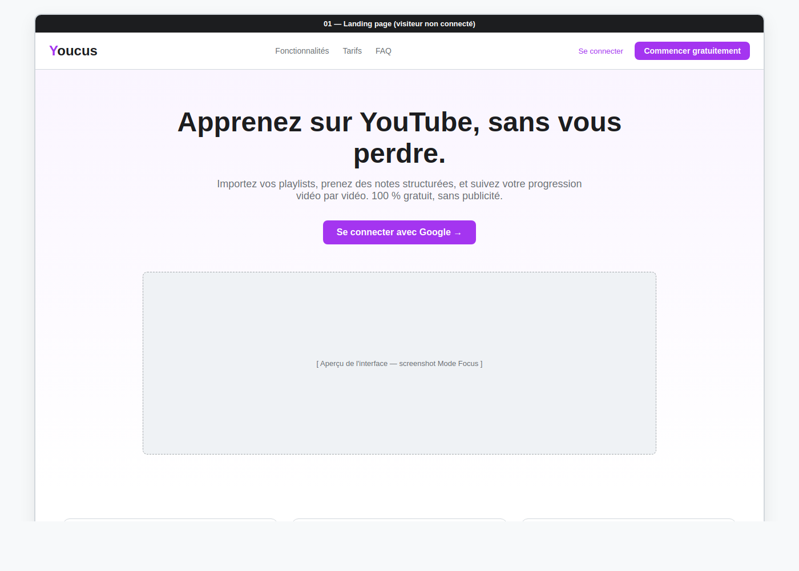Screen dimensions: 799x571
Task: Click the headline 'Apprenez sur YouTube, sans vous perdre.'
Action: pyautogui.click(x=399, y=138)
